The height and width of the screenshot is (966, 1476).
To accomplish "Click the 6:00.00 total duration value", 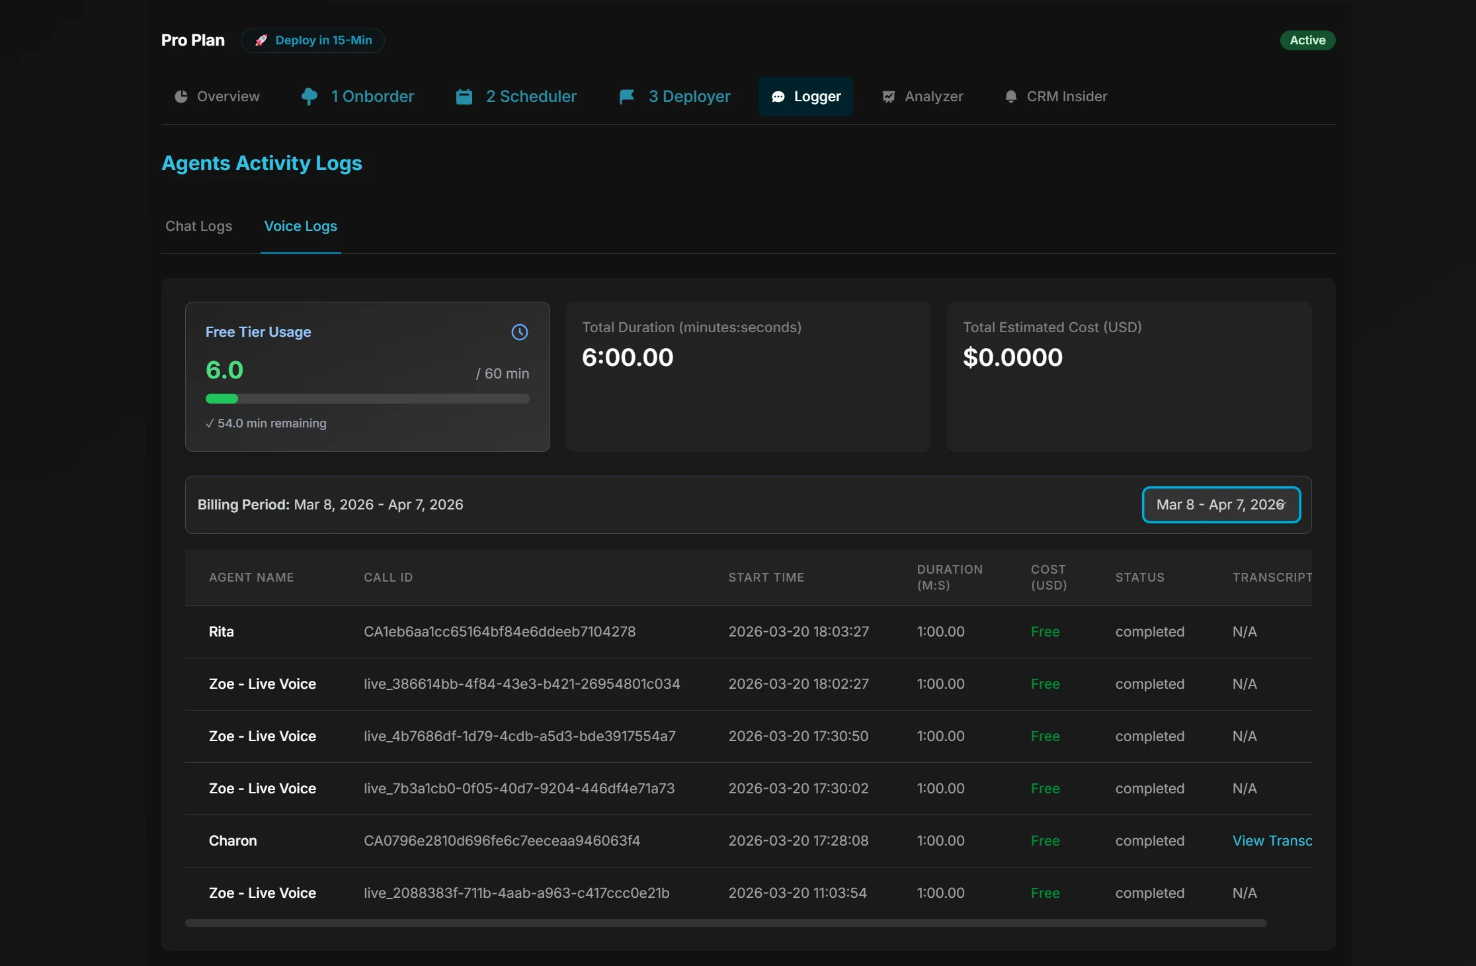I will click(628, 357).
